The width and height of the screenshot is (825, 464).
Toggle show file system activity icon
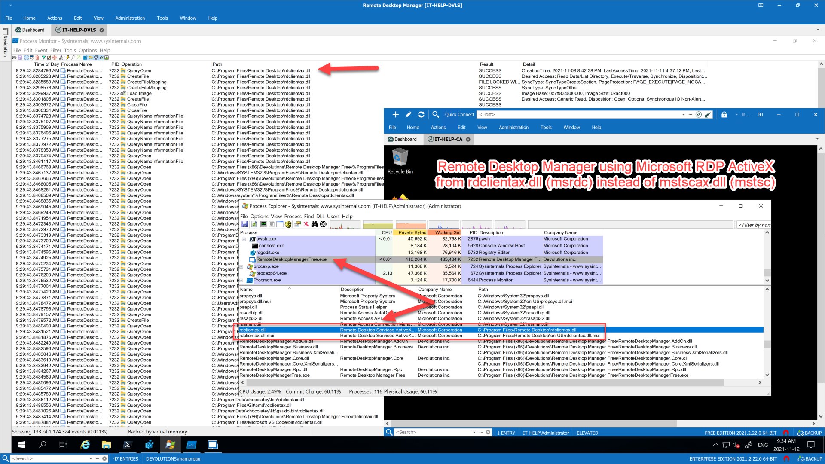(91, 58)
